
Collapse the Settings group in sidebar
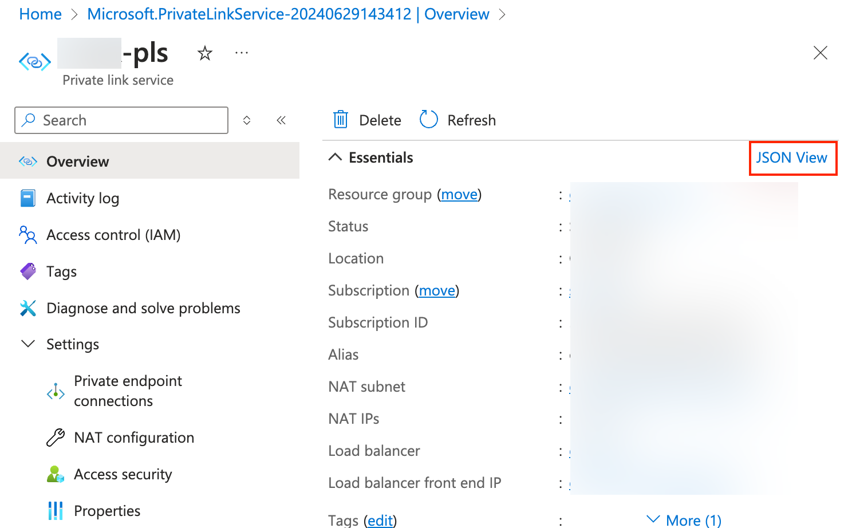pos(28,344)
